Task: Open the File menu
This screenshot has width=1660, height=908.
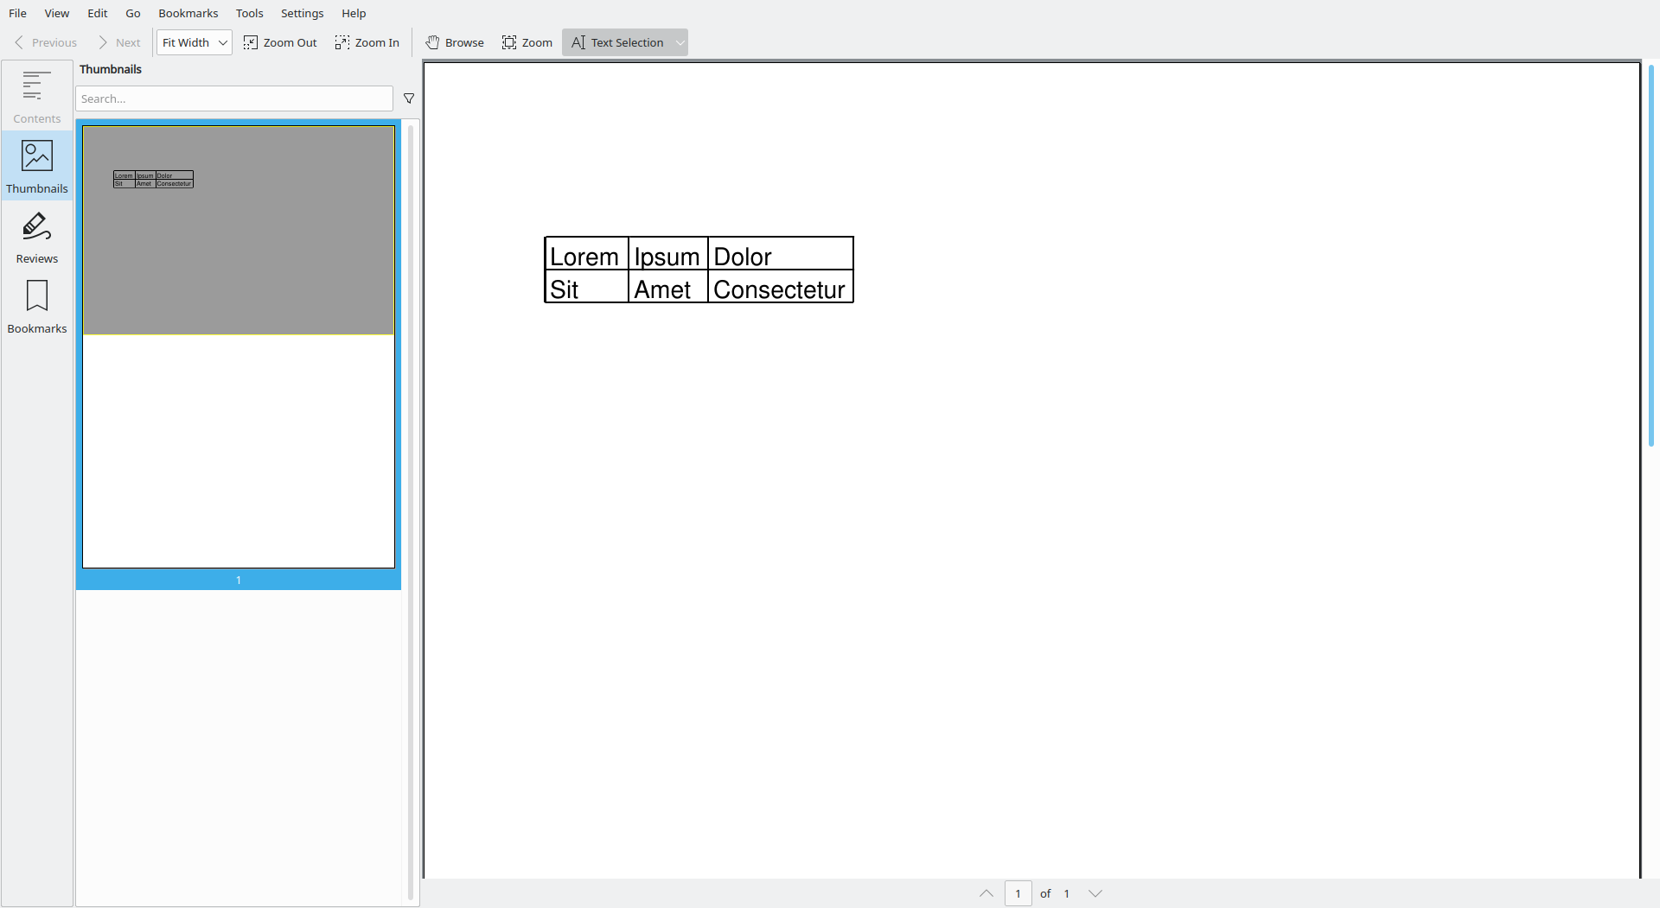Action: 17,13
